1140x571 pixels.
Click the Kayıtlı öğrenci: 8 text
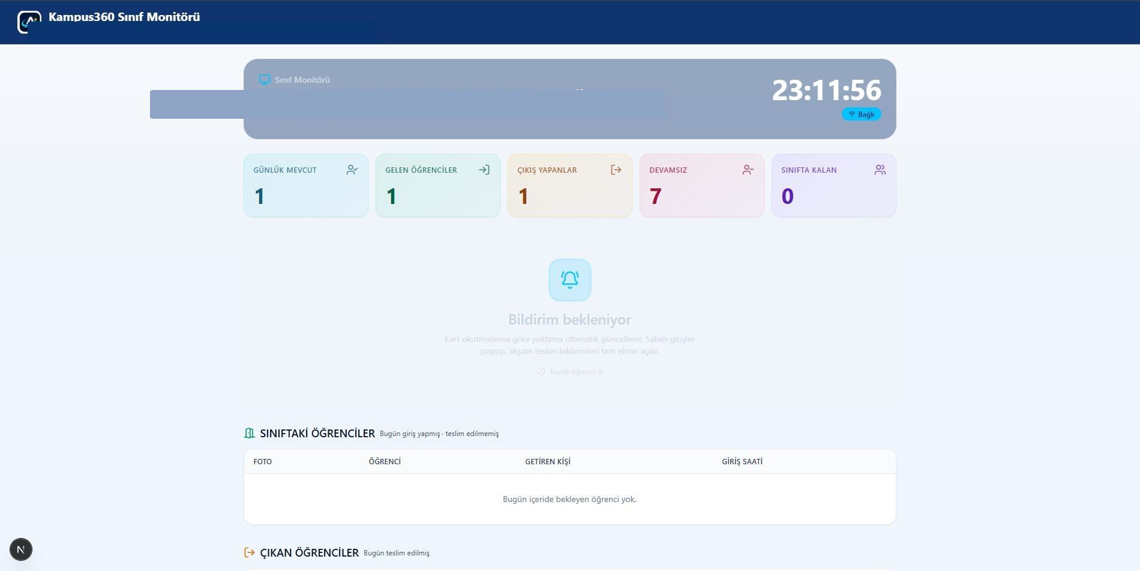(576, 372)
